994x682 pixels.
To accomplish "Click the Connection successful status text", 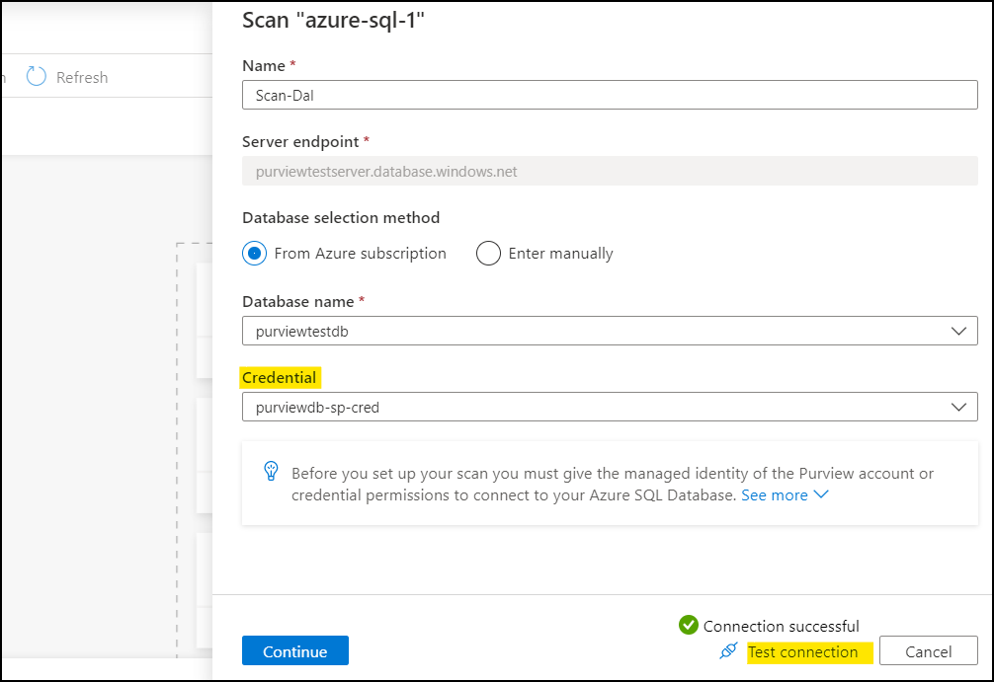I will coord(781,626).
